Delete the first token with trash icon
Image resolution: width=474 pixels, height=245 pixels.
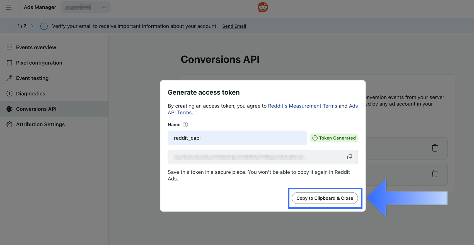click(x=435, y=148)
